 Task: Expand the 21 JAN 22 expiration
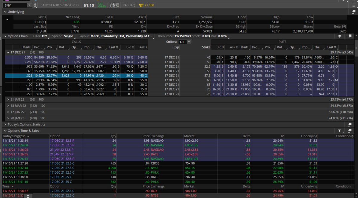point(8,99)
